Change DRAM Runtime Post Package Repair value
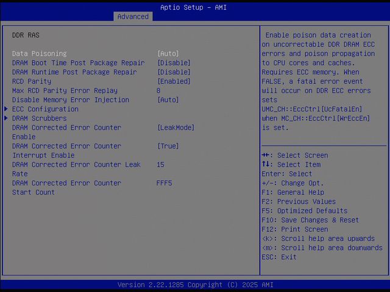This screenshot has width=390, height=292. [x=174, y=72]
